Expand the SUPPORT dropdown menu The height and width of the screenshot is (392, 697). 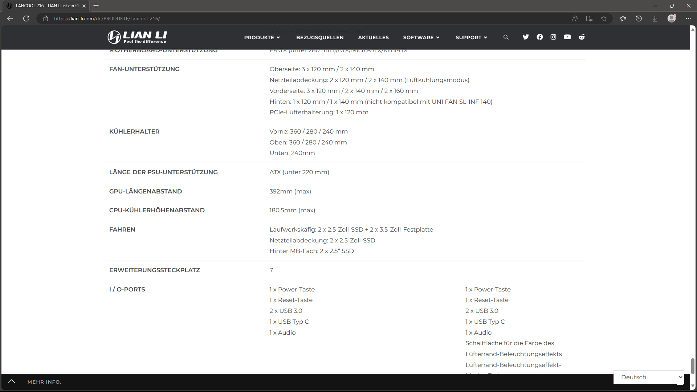[x=471, y=37]
